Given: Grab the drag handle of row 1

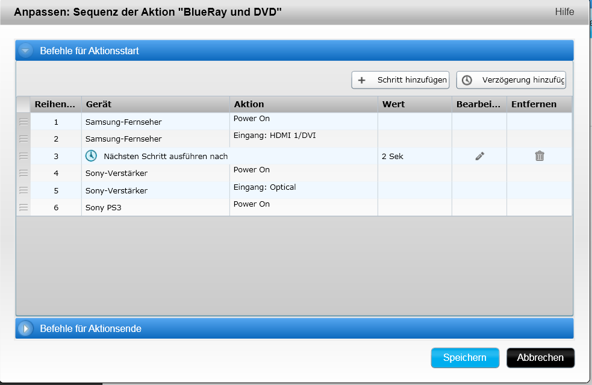Looking at the screenshot, I should (x=23, y=122).
